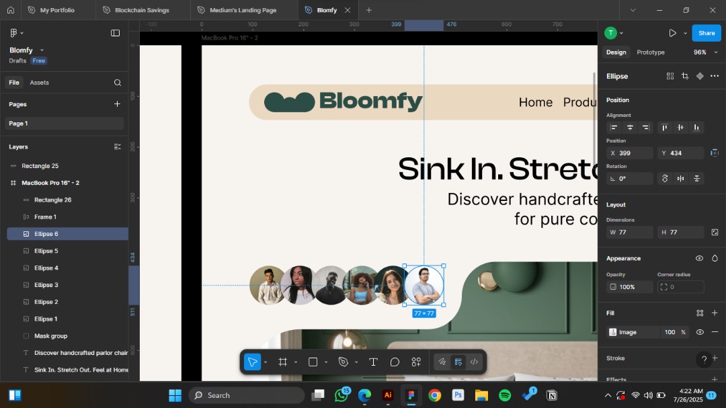Click the Opacity 100% field
726x408 pixels.
pos(630,287)
